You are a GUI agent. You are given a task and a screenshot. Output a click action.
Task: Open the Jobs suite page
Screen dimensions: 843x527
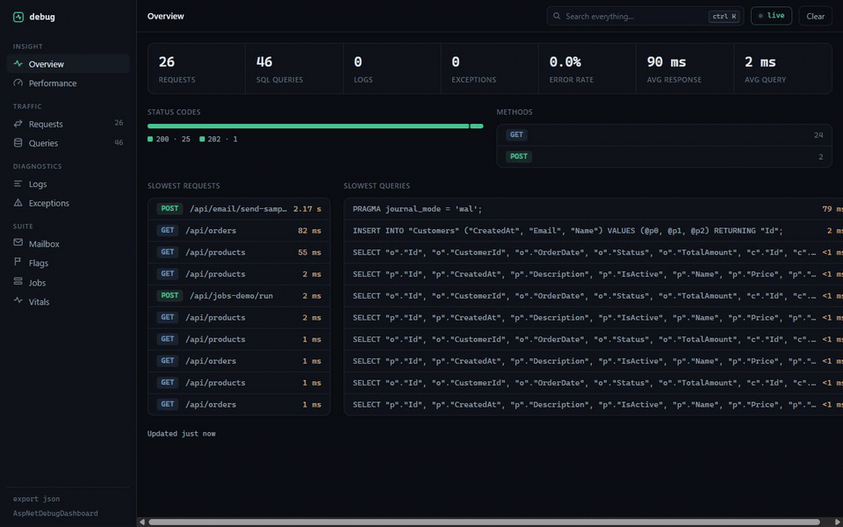pyautogui.click(x=68, y=282)
